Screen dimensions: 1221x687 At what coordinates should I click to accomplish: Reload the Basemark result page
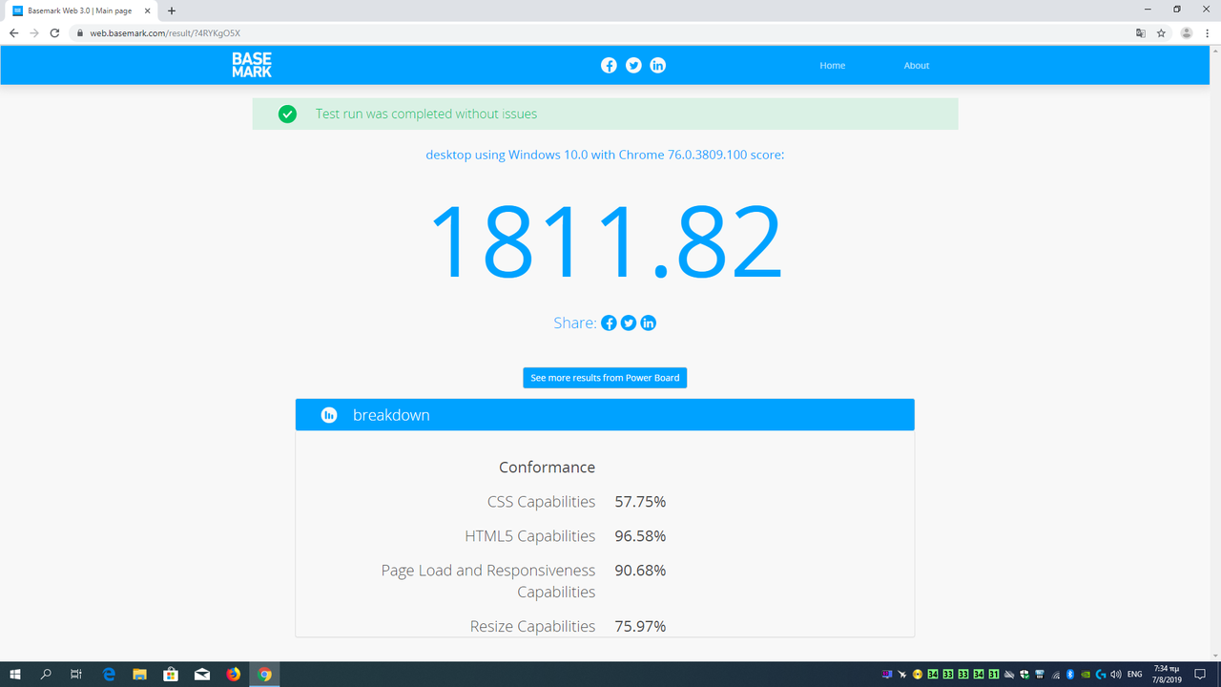click(54, 32)
